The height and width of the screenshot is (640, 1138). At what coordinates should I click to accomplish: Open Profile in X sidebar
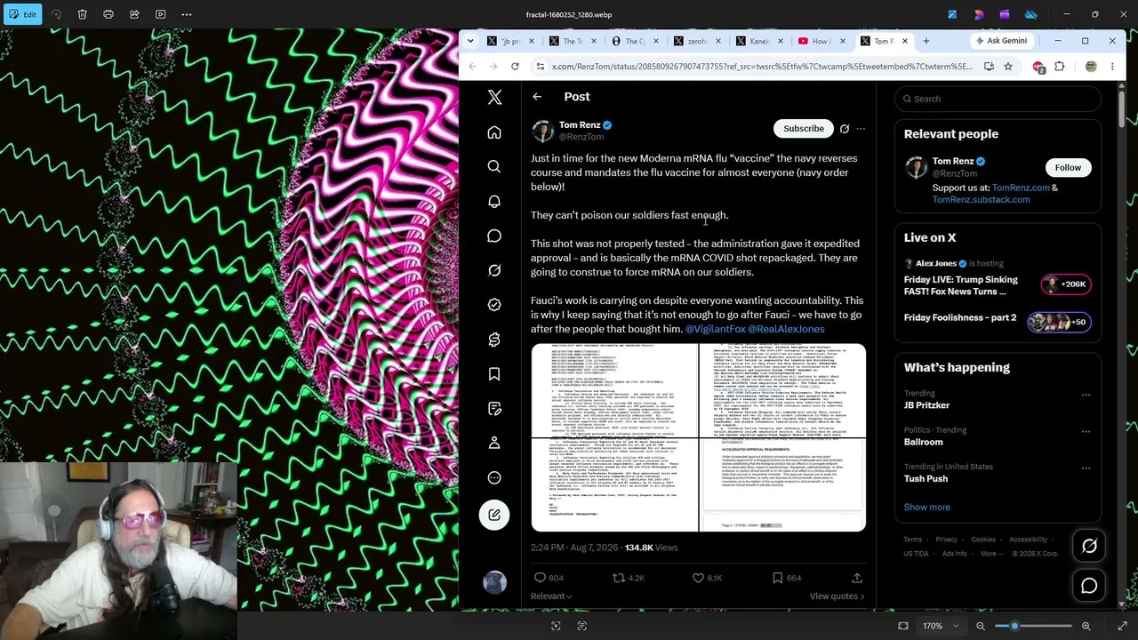[494, 443]
